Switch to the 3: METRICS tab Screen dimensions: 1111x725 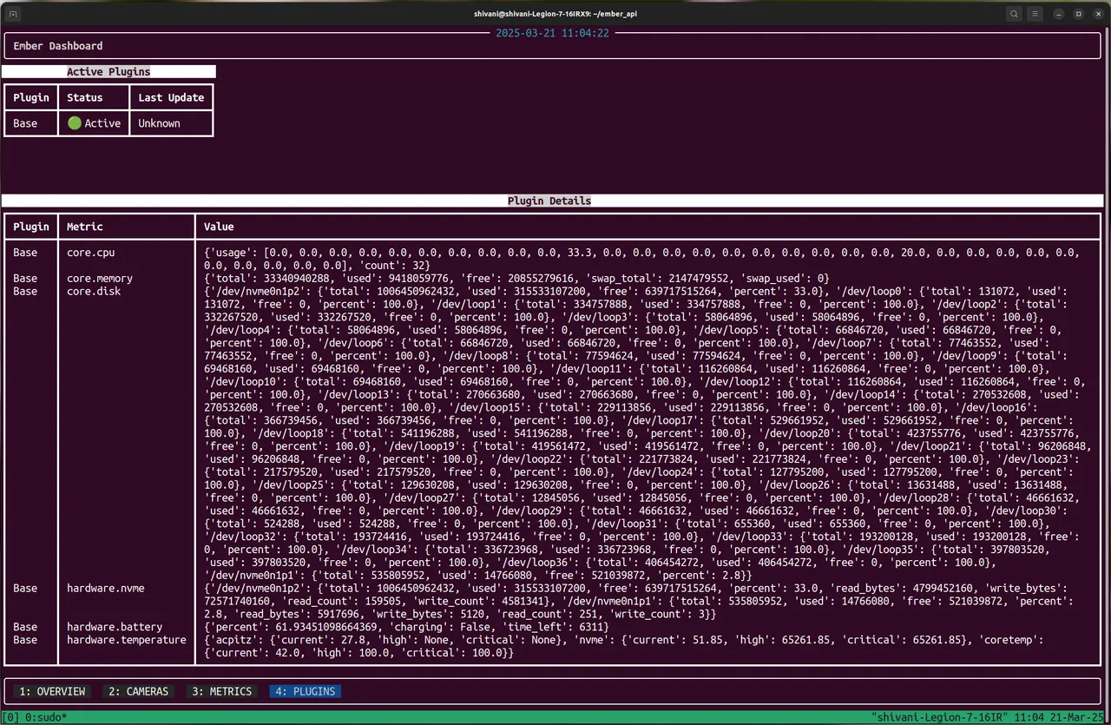click(221, 691)
